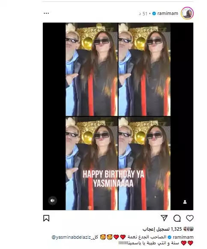Click the verified badge beside header username
Viewport: 207px width, 249px height.
(154, 14)
